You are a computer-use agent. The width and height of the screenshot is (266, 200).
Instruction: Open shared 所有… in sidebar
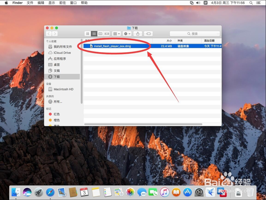click(x=62, y=102)
